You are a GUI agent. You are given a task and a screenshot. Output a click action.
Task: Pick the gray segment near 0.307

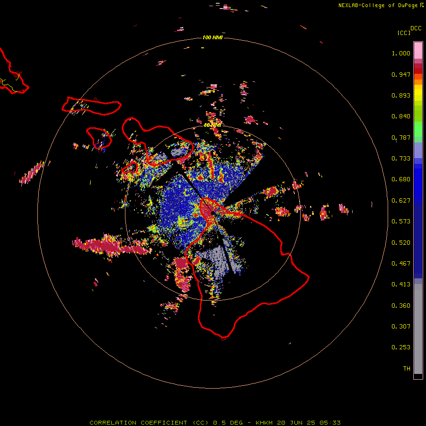coord(418,329)
